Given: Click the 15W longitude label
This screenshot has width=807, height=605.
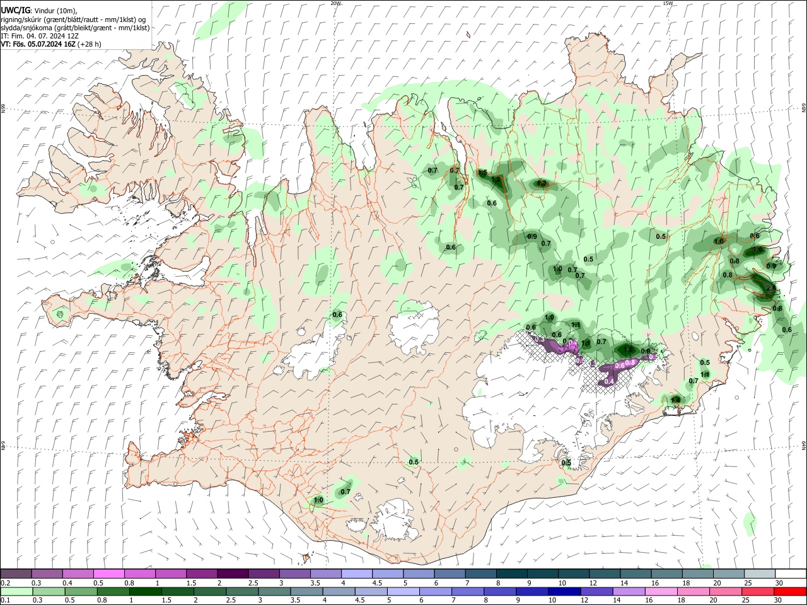Looking at the screenshot, I should tap(668, 3).
